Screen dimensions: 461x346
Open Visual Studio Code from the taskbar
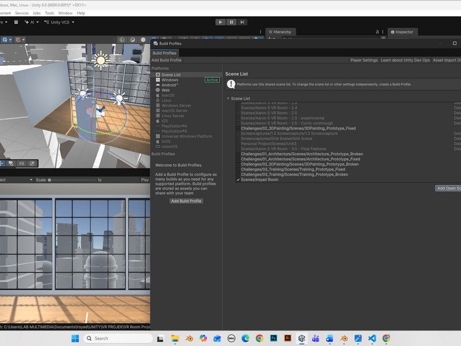tap(372, 339)
